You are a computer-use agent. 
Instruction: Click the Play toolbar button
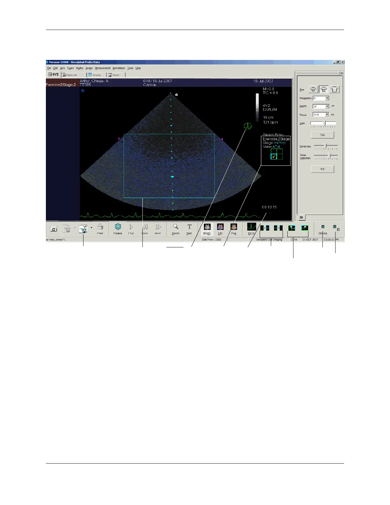[x=131, y=229]
